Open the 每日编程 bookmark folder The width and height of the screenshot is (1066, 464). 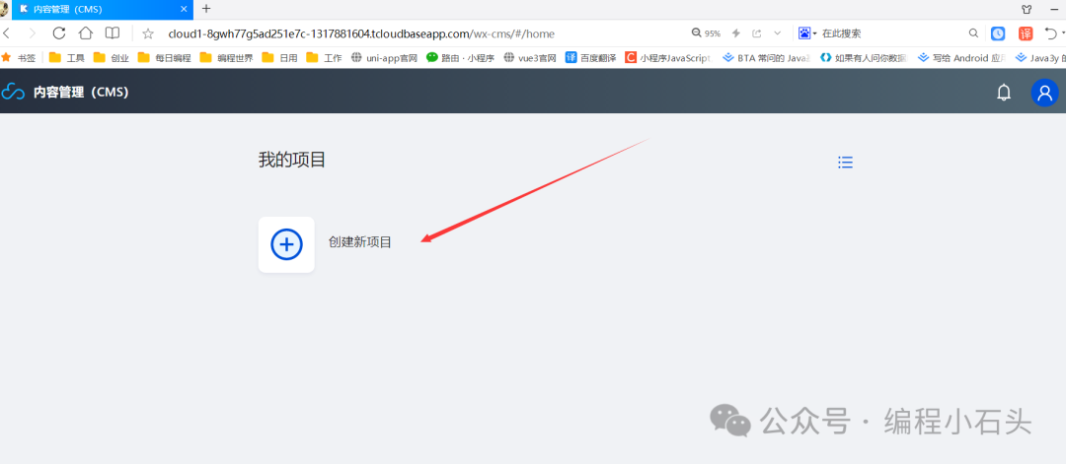(164, 58)
